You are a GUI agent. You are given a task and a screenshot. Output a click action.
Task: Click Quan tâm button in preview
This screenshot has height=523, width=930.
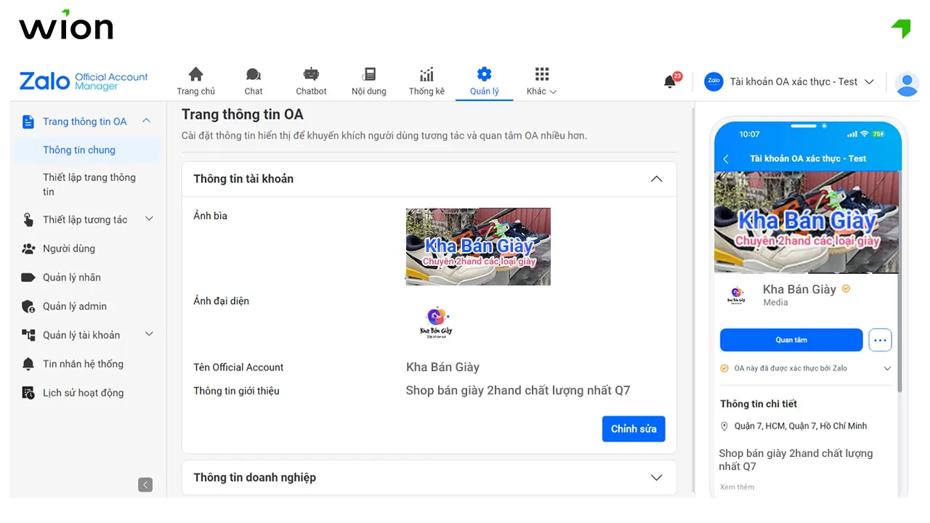pyautogui.click(x=790, y=340)
